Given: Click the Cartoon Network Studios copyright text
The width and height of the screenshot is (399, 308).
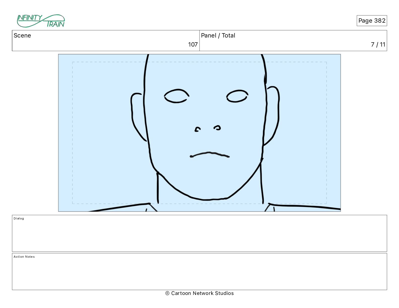Looking at the screenshot, I should [x=199, y=293].
